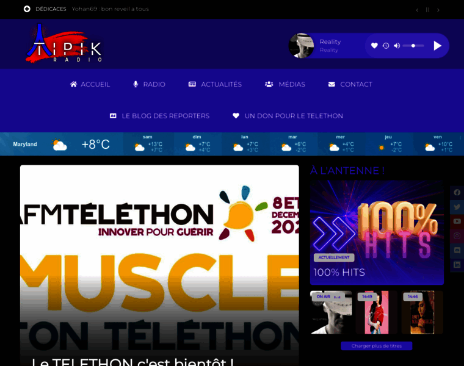464x366 pixels.
Task: Open the YouTube social sidebar icon
Action: tap(457, 221)
